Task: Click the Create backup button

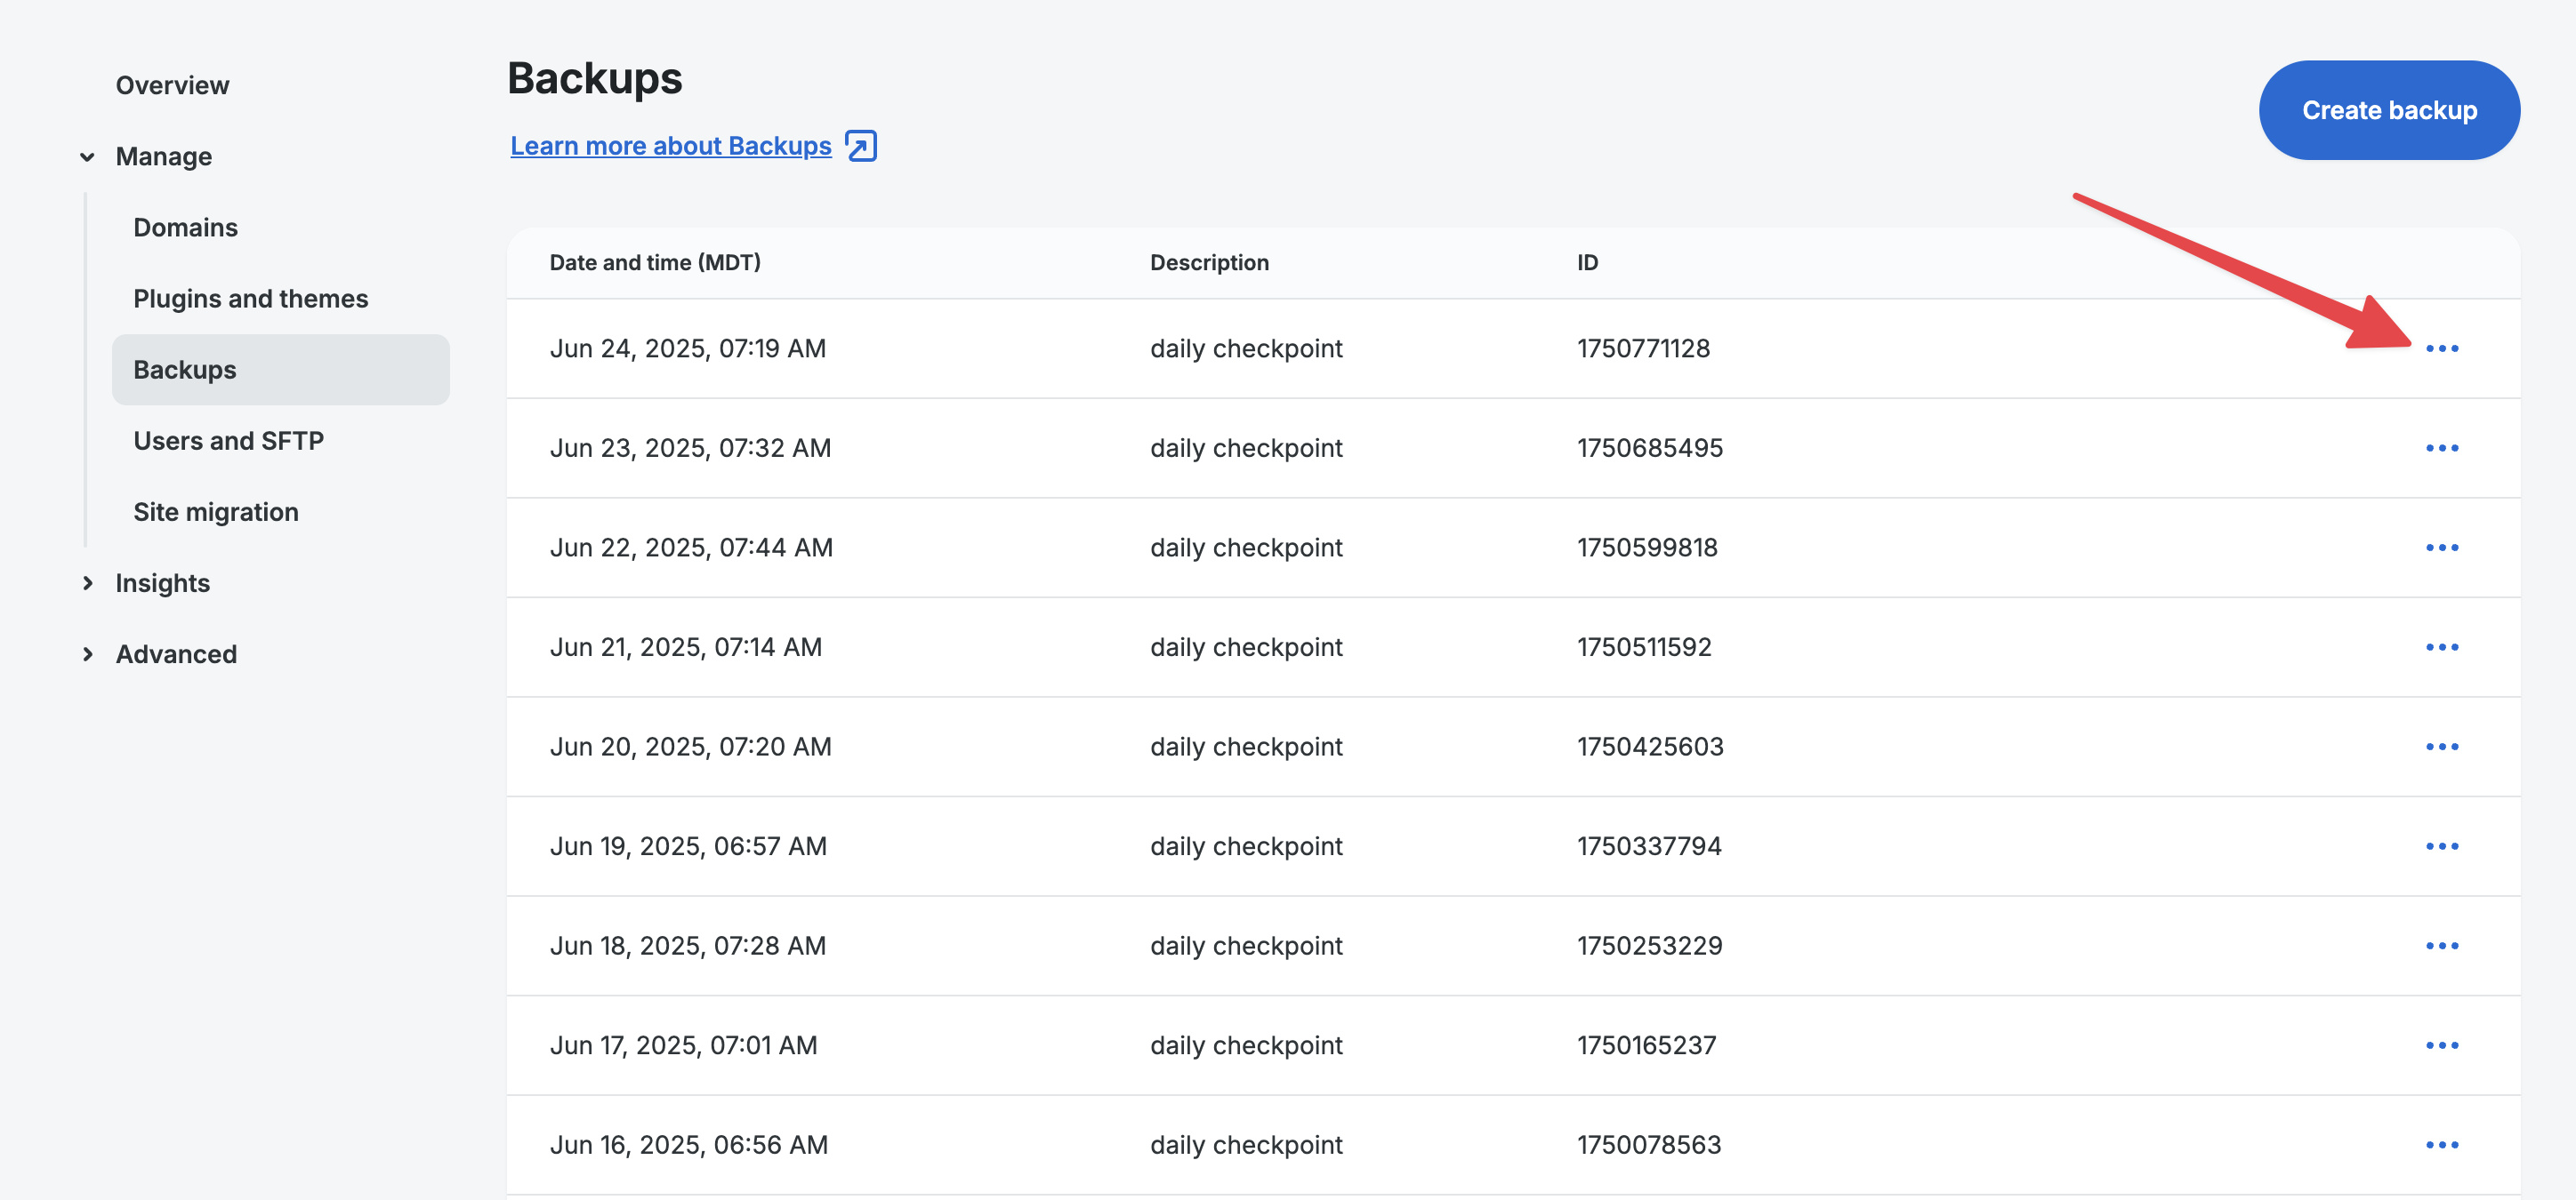Action: coord(2388,110)
